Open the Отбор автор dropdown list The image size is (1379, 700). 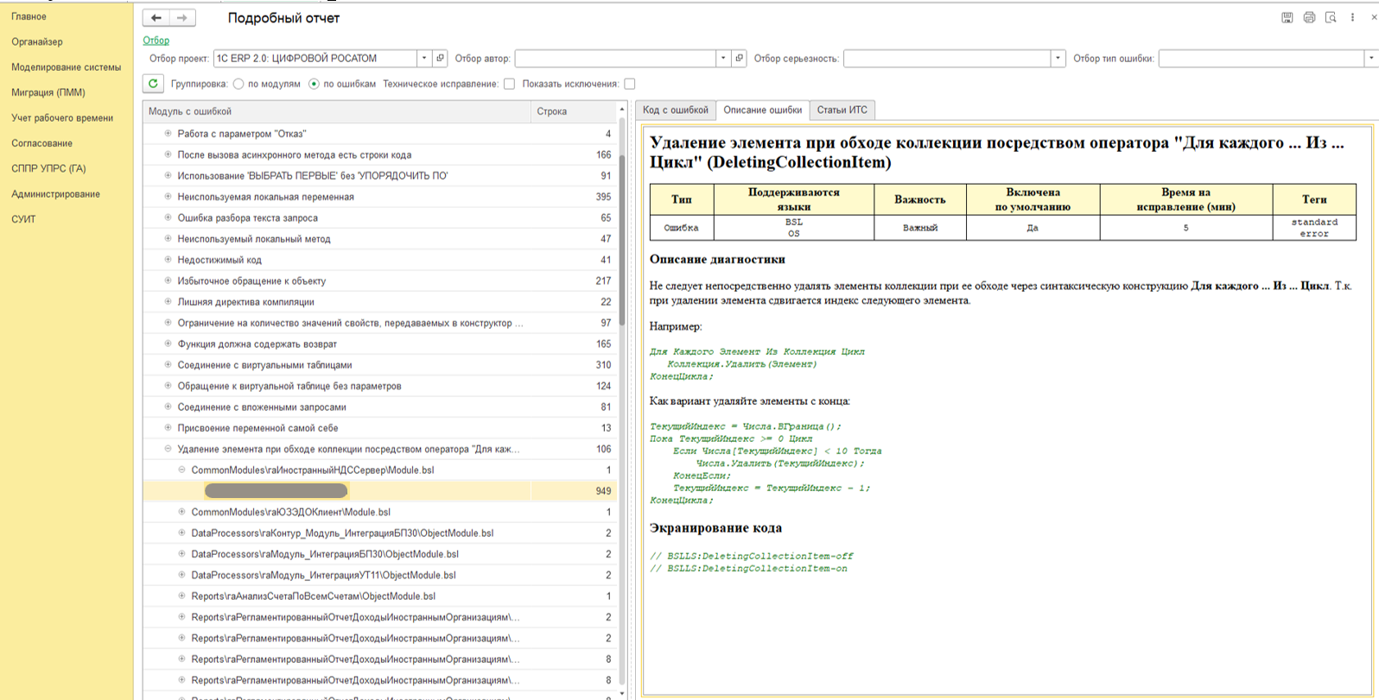tap(723, 58)
